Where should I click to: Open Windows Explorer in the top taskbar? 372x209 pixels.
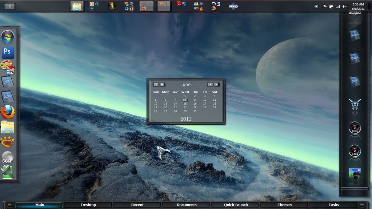[x=77, y=7]
